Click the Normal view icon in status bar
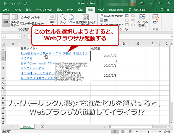The image size is (174, 134). 115,132
